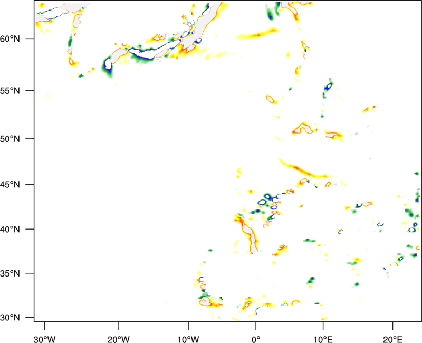The image size is (422, 343).
Task: Click the 40°N latitude label
Action: [10, 230]
